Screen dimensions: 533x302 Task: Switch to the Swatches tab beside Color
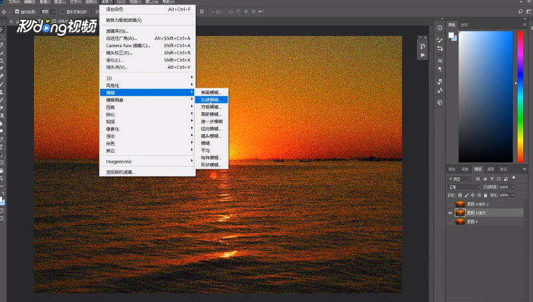point(464,25)
